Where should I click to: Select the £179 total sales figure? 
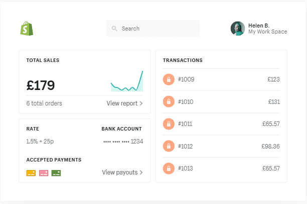[41, 85]
